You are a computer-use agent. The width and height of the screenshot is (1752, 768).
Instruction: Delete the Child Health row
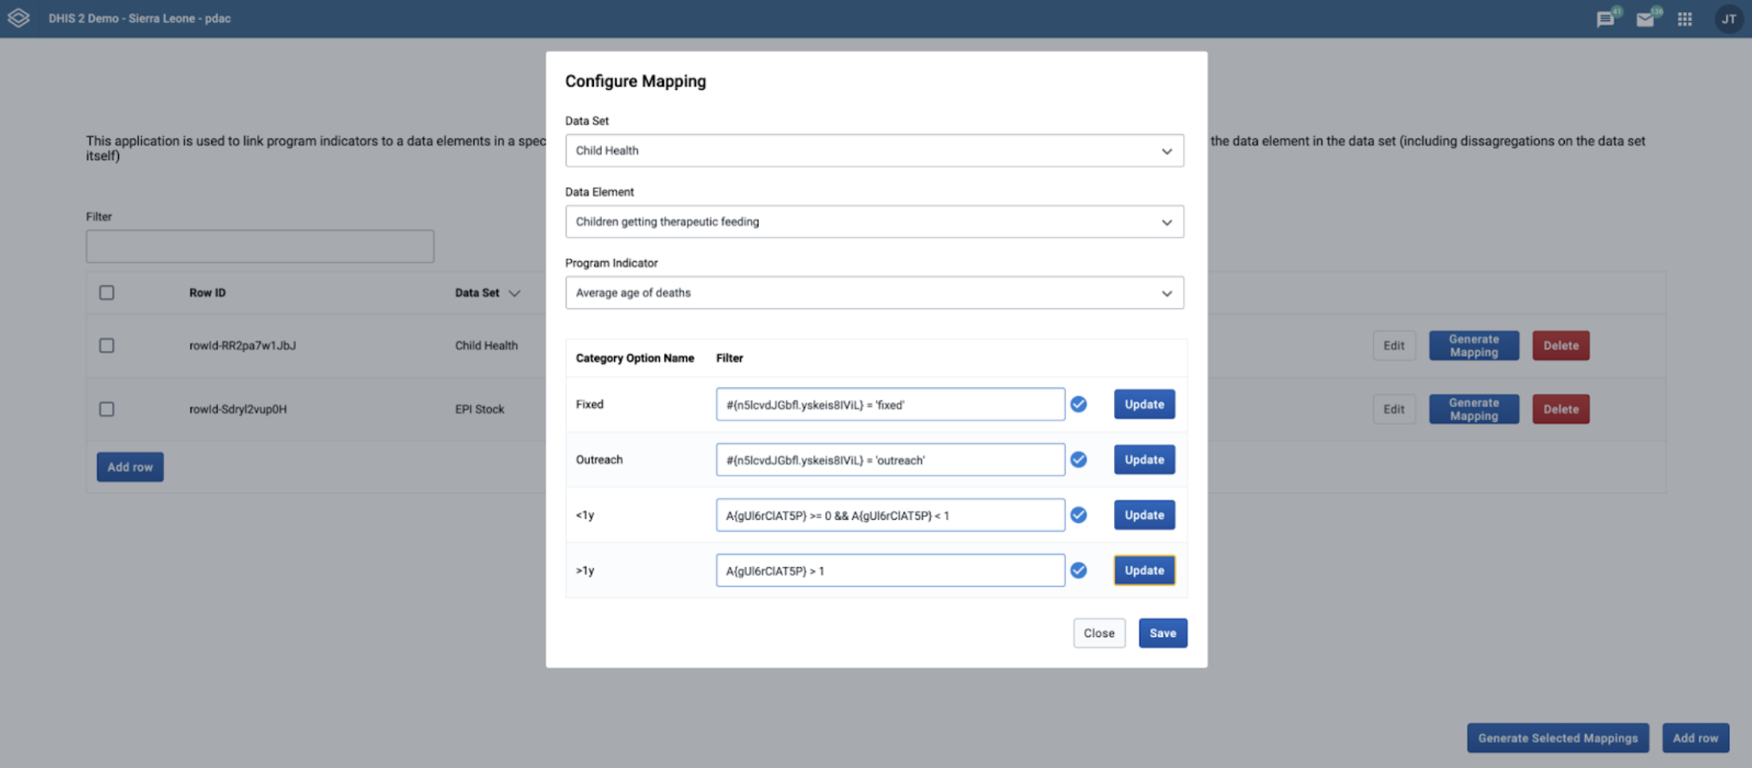click(1560, 345)
